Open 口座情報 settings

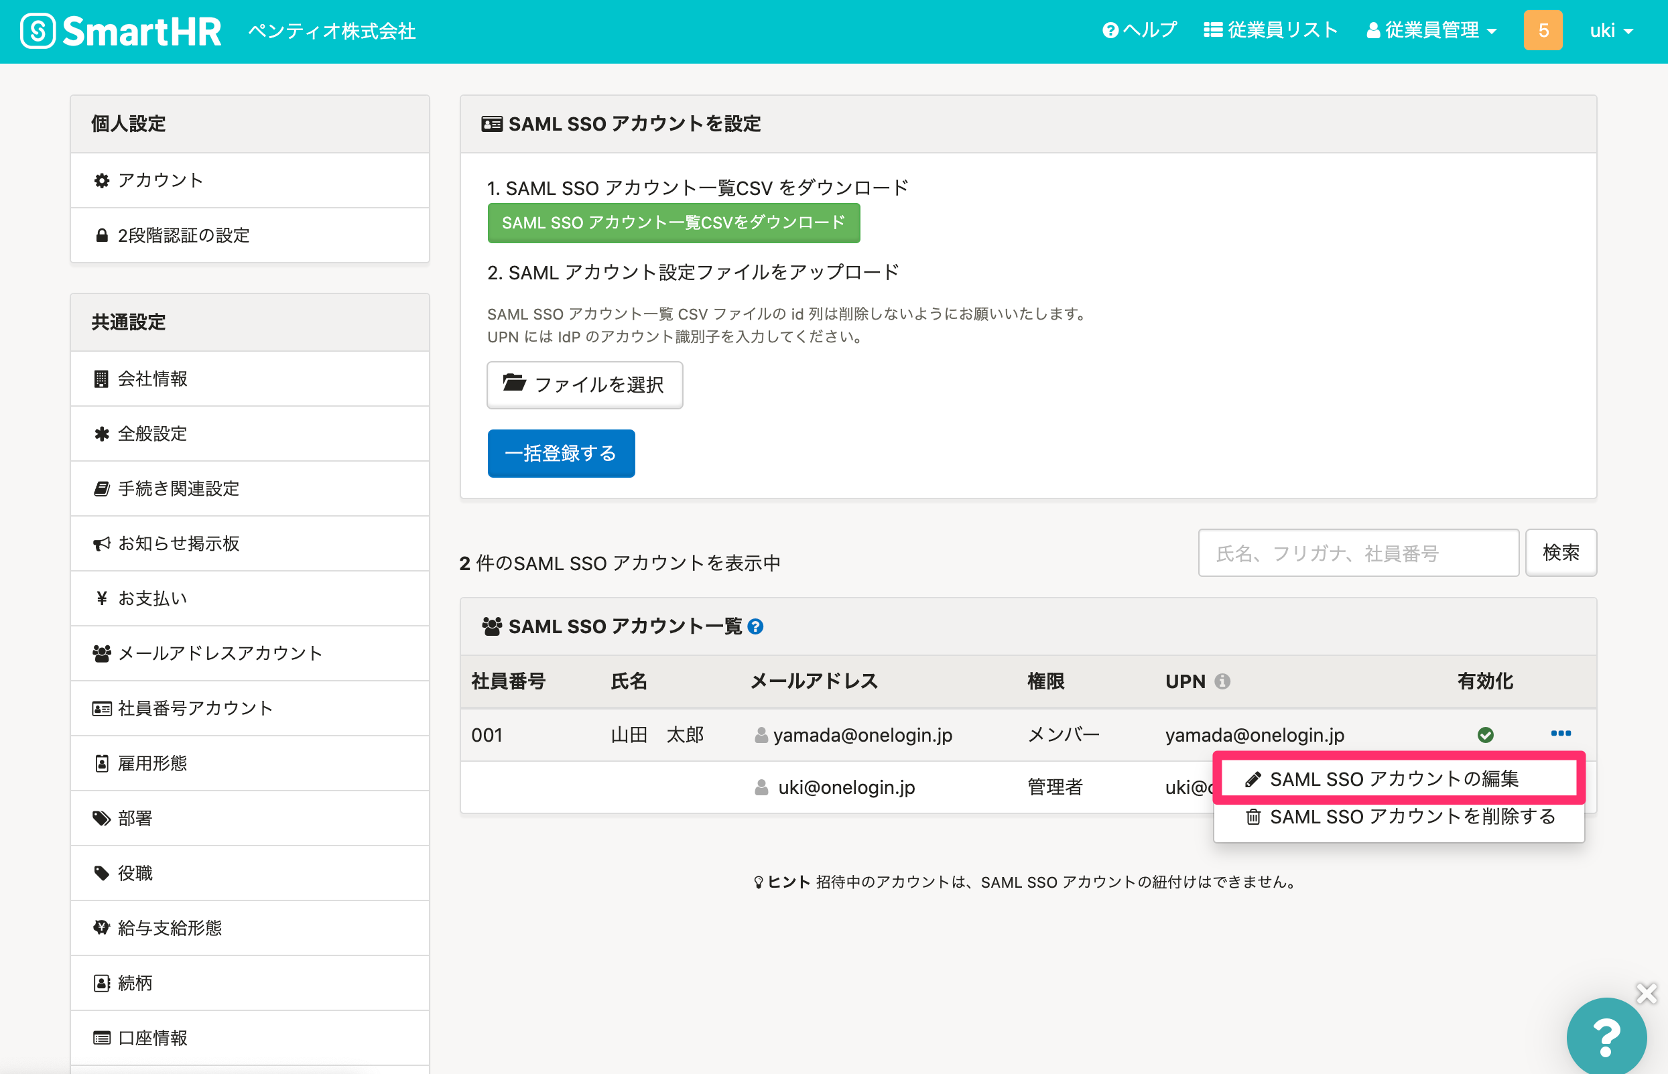250,1038
